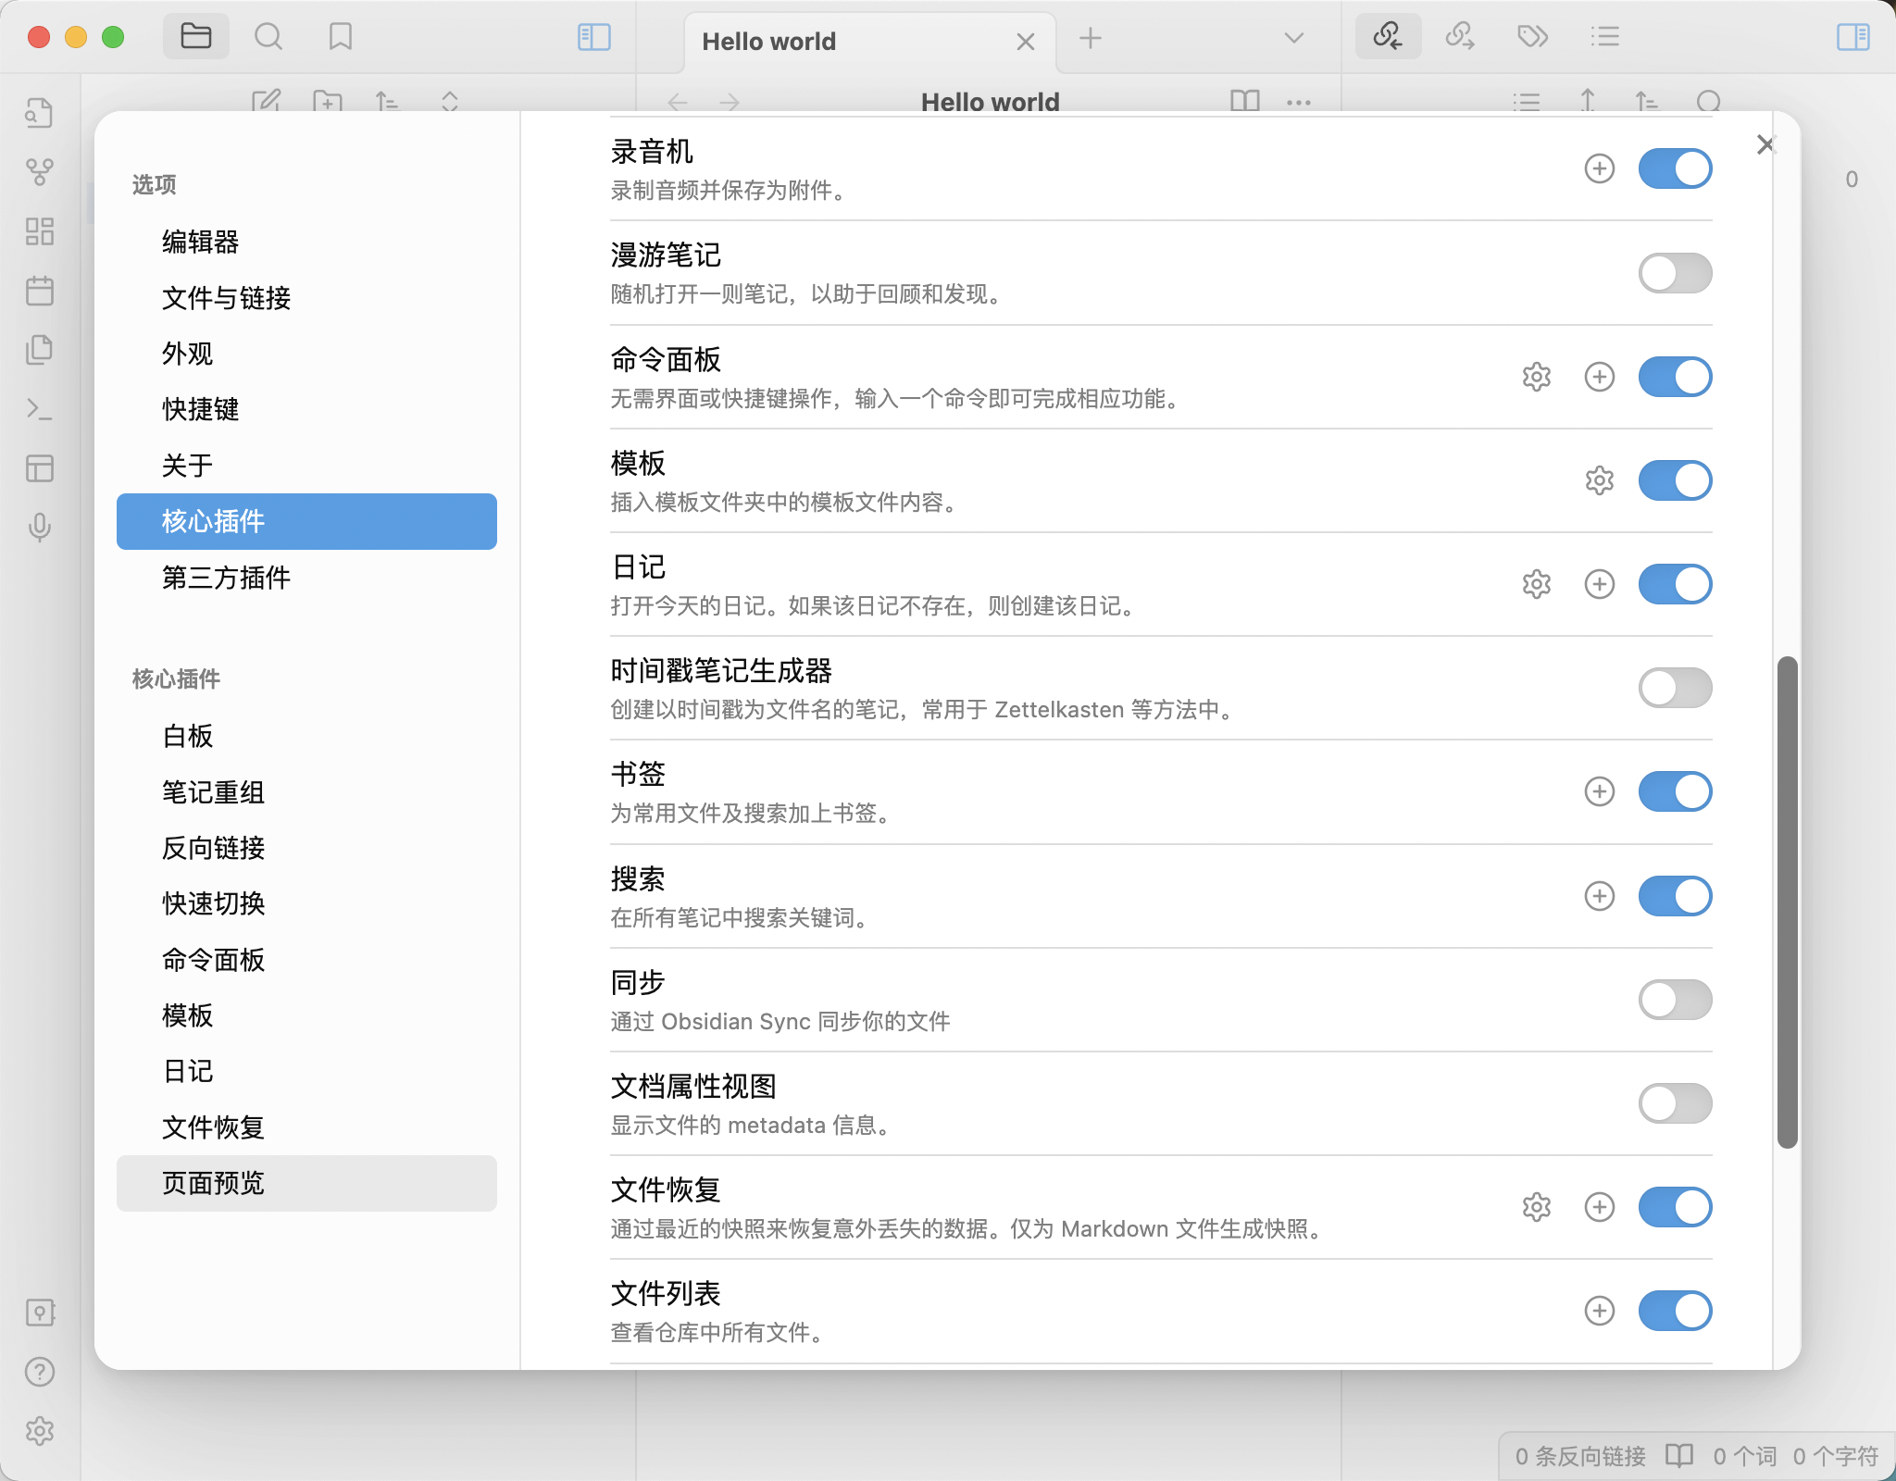This screenshot has height=1481, width=1896.
Task: Turn on the 同步 toggle
Action: point(1674,1000)
